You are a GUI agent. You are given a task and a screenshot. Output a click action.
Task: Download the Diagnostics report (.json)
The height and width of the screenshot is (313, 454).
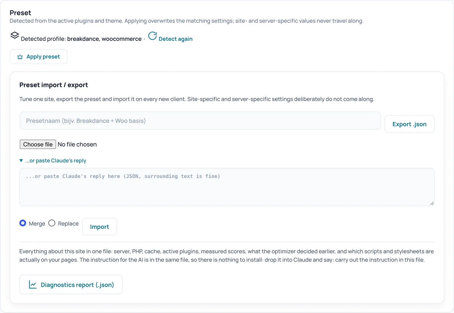(71, 284)
